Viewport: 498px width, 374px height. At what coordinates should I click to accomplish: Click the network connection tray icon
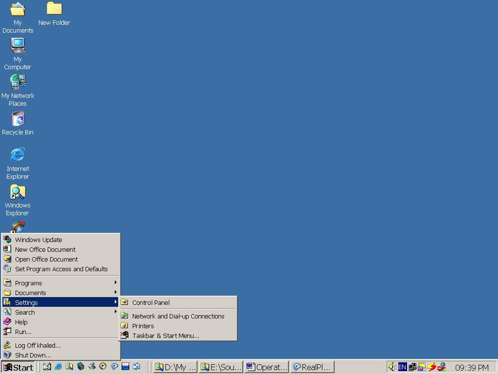click(x=412, y=367)
